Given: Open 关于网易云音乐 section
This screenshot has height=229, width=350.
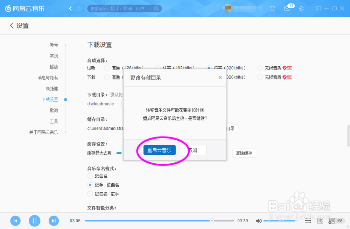Looking at the screenshot, I should tap(43, 132).
